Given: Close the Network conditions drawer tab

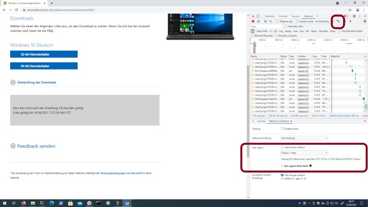Looking at the screenshot, I should tap(291, 121).
